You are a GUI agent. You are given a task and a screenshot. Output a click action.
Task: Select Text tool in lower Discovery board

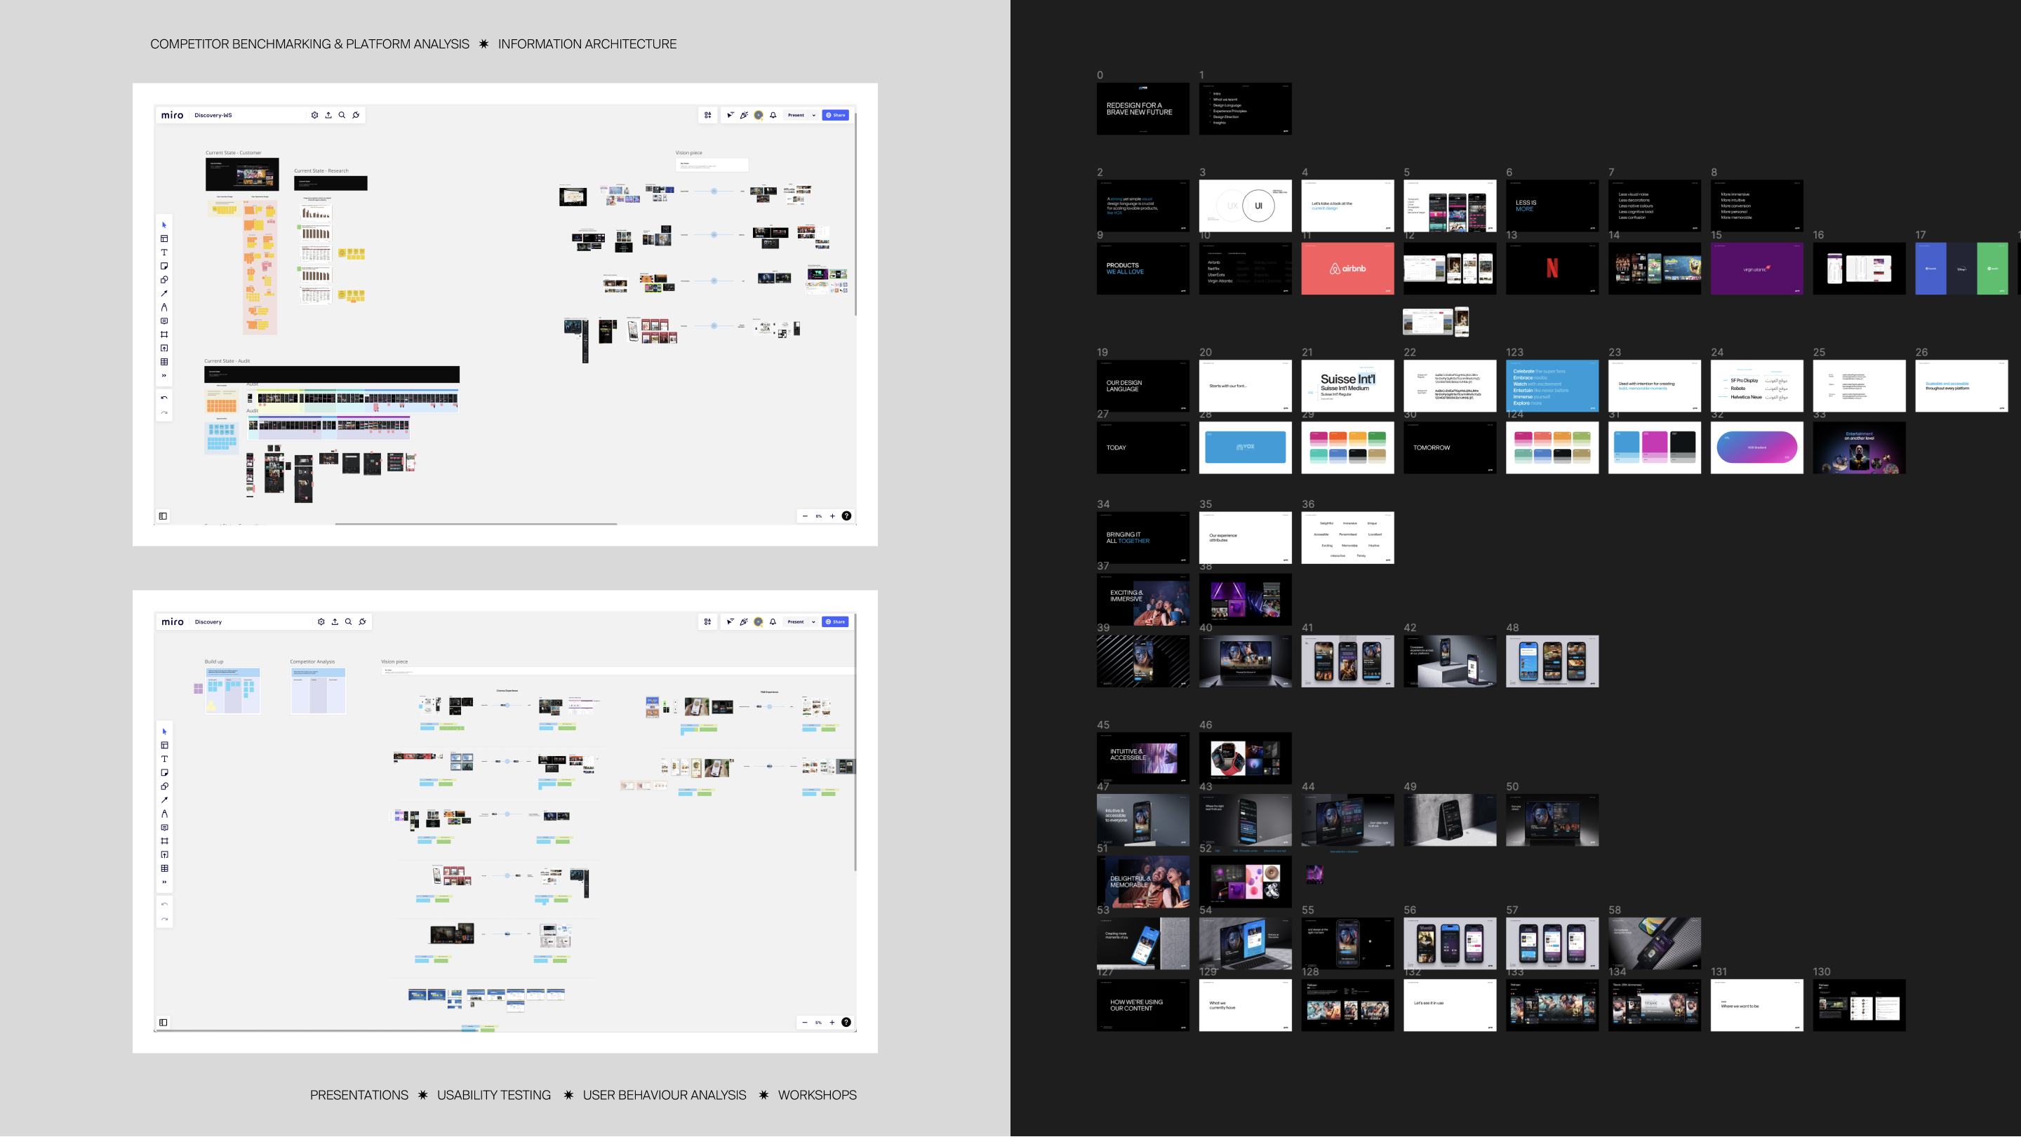(x=164, y=759)
